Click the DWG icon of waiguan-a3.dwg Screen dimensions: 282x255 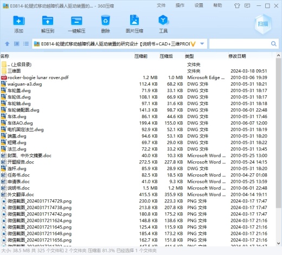tap(4, 84)
